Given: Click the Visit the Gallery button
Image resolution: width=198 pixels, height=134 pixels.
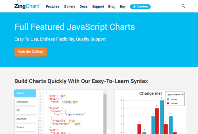Looking at the screenshot, I should click(31, 52).
